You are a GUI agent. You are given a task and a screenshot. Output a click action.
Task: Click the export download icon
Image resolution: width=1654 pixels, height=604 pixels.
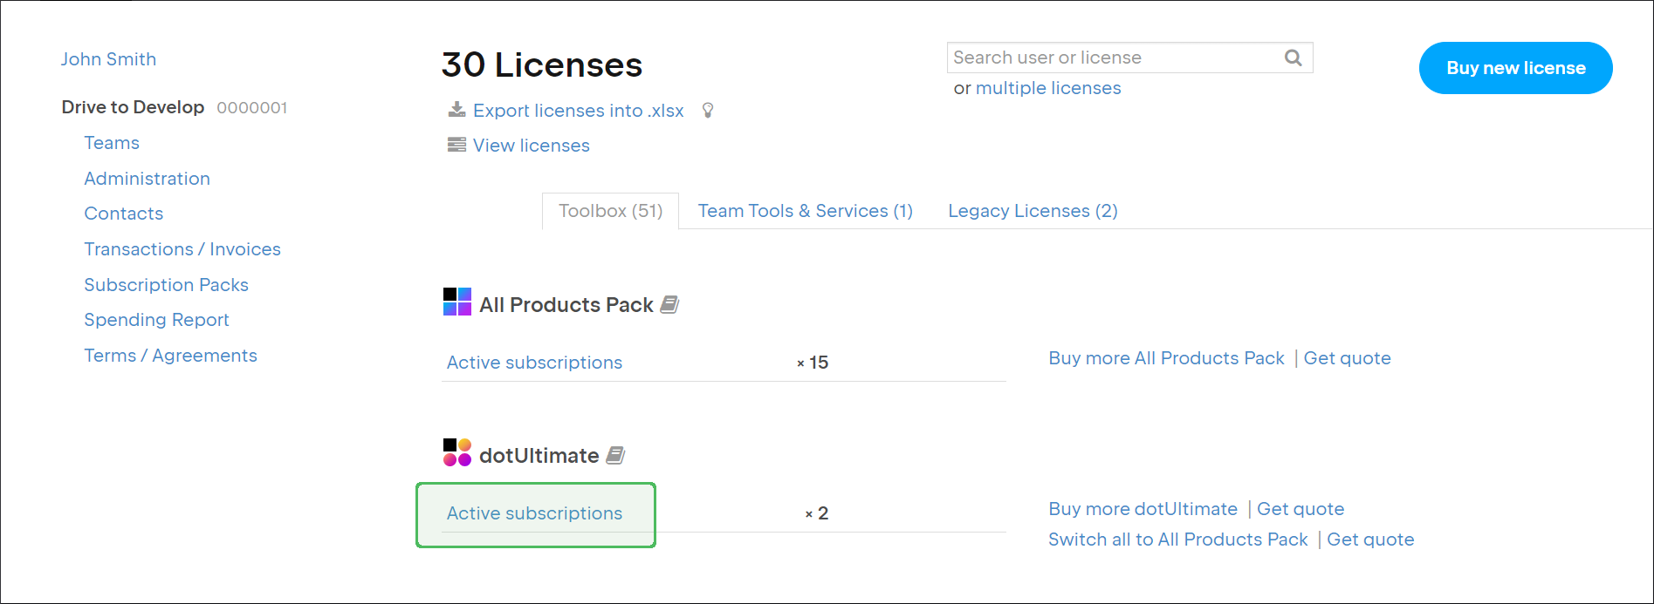click(x=456, y=110)
